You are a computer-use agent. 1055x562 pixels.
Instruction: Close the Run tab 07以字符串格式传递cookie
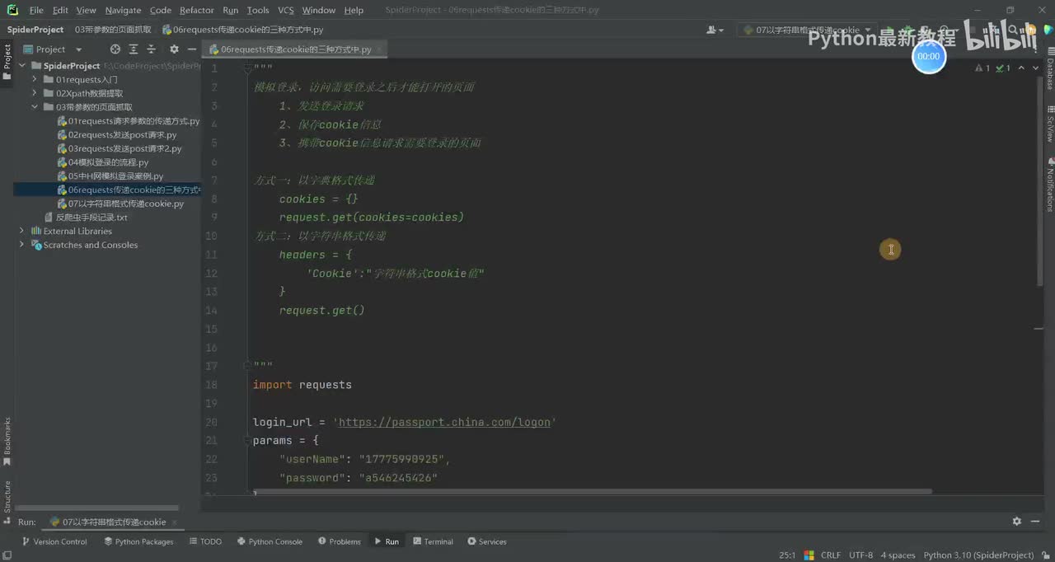coord(175,522)
